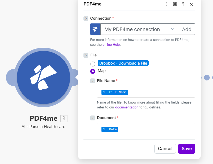This screenshot has height=164, width=213.
Task: Click the PDF4me logo icon in connection field
Action: coord(95,29)
